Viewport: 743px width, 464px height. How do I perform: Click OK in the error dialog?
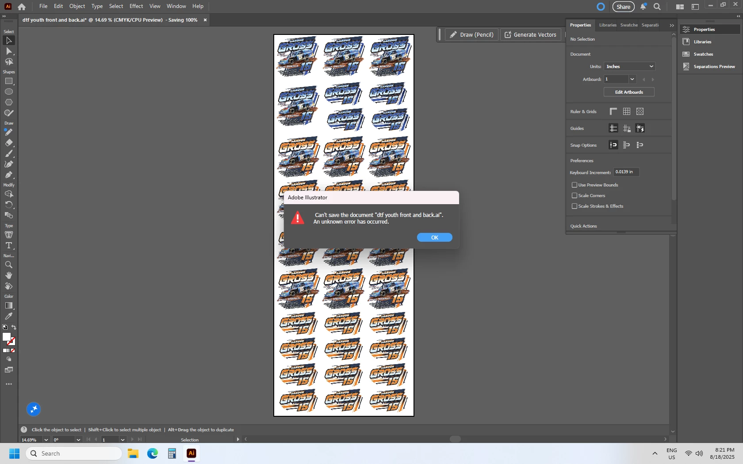coord(435,237)
